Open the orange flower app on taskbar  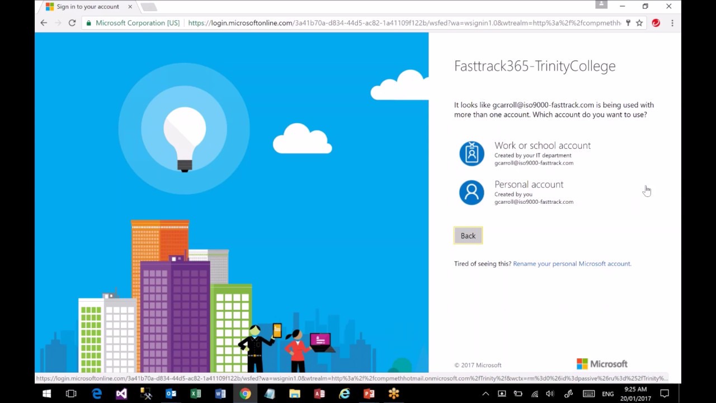click(394, 394)
